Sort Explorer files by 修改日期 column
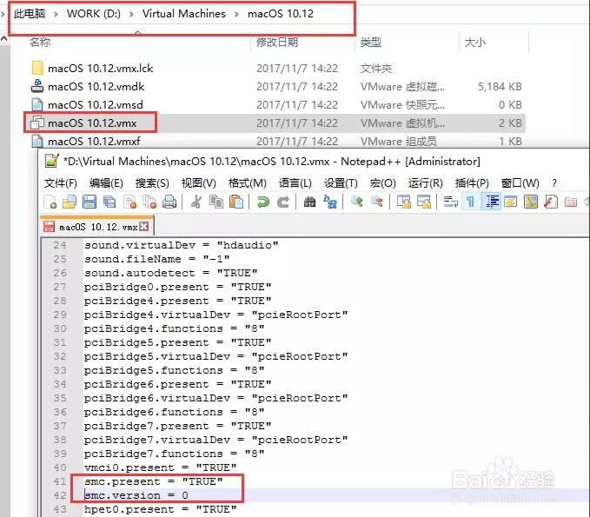This screenshot has width=590, height=517. [277, 43]
